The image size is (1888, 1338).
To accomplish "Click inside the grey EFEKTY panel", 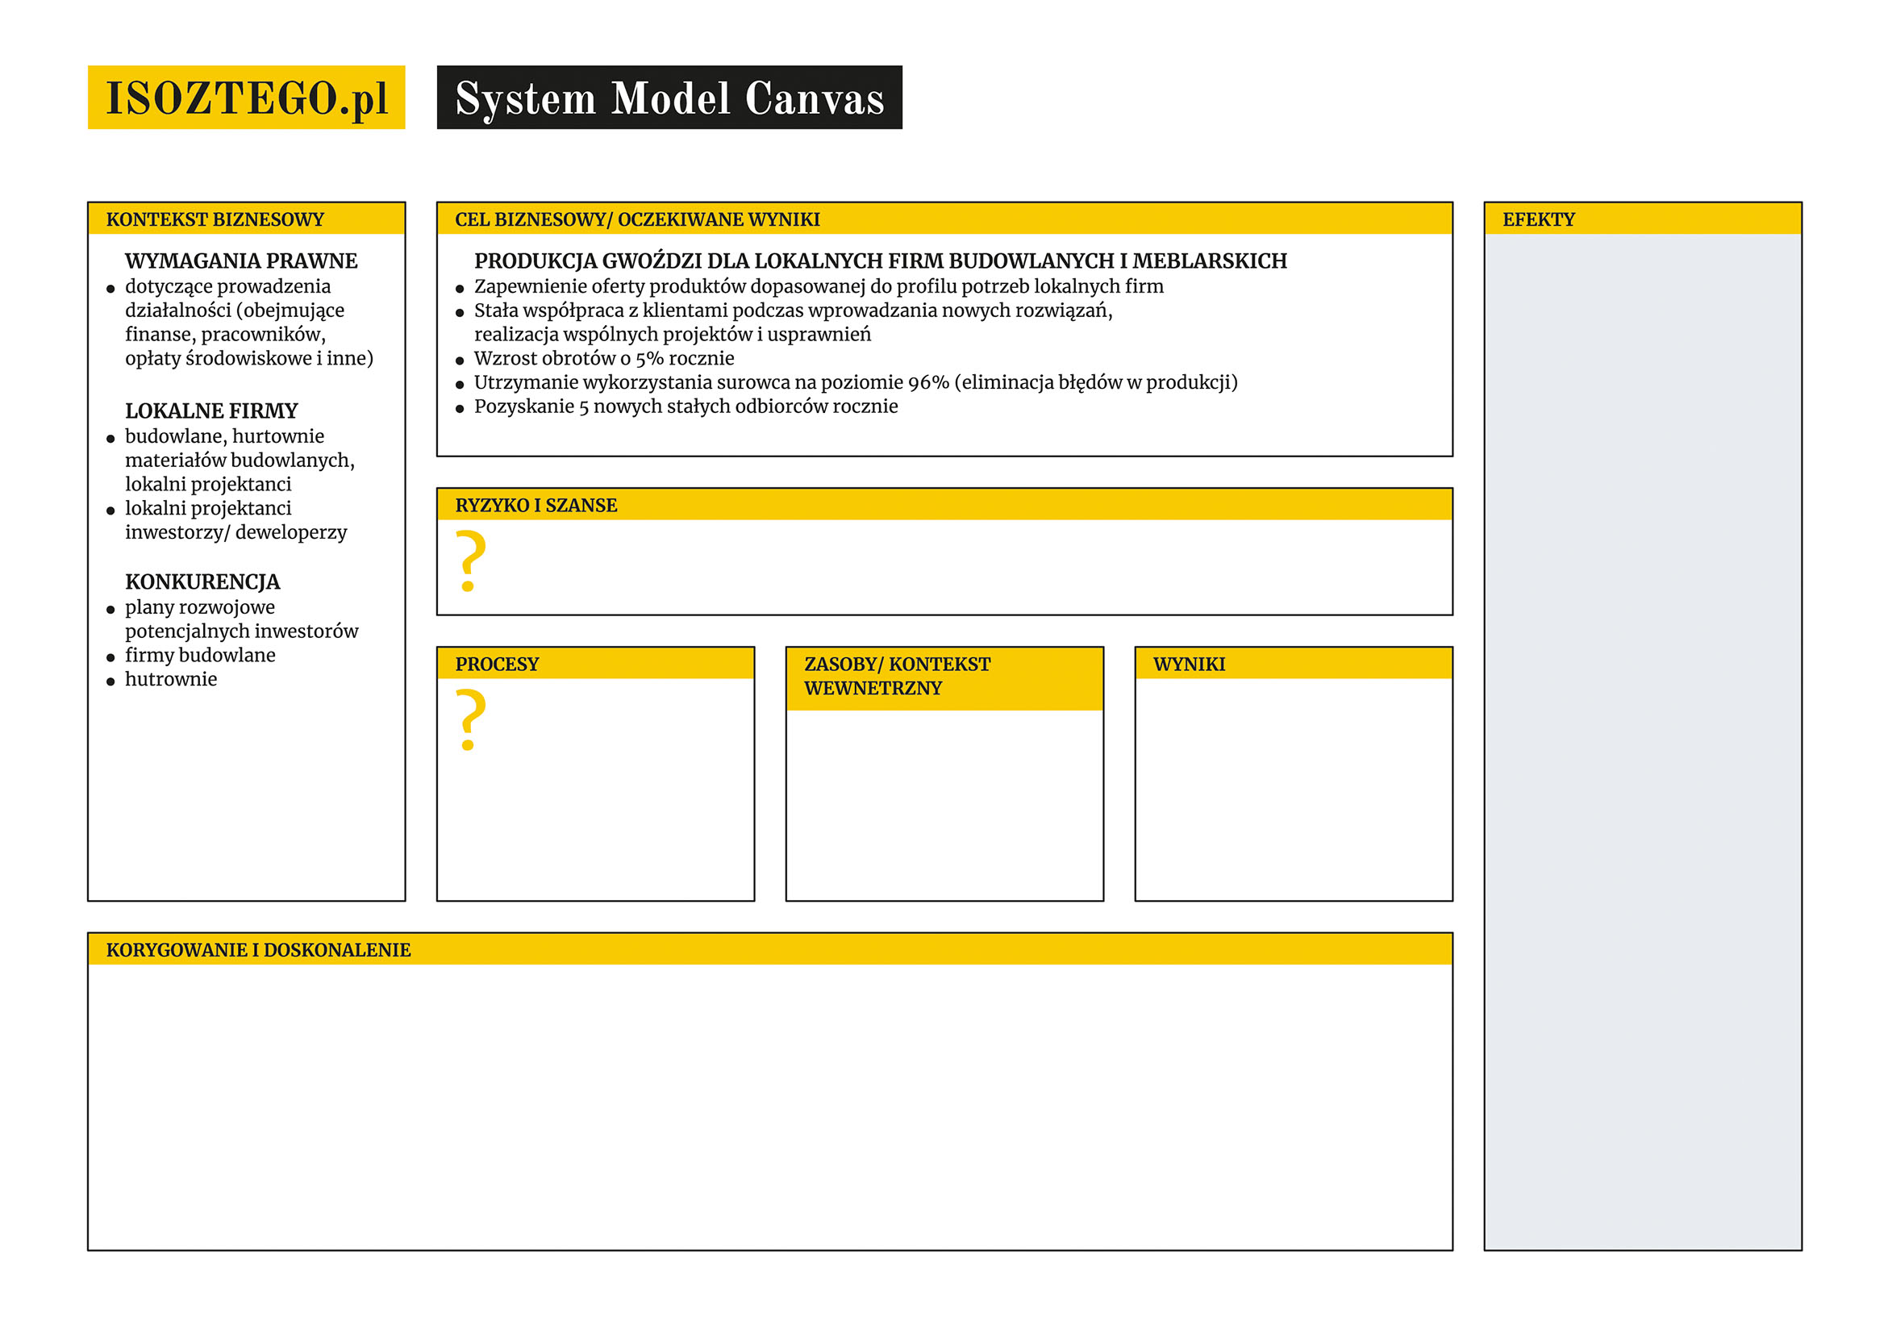I will [x=1643, y=741].
